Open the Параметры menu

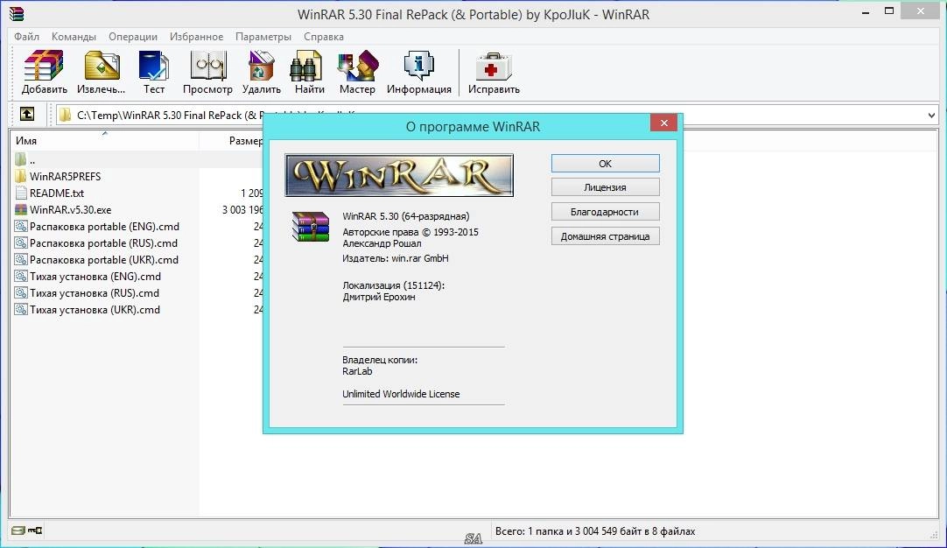pyautogui.click(x=263, y=36)
